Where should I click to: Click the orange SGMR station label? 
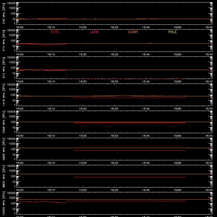click(x=133, y=32)
